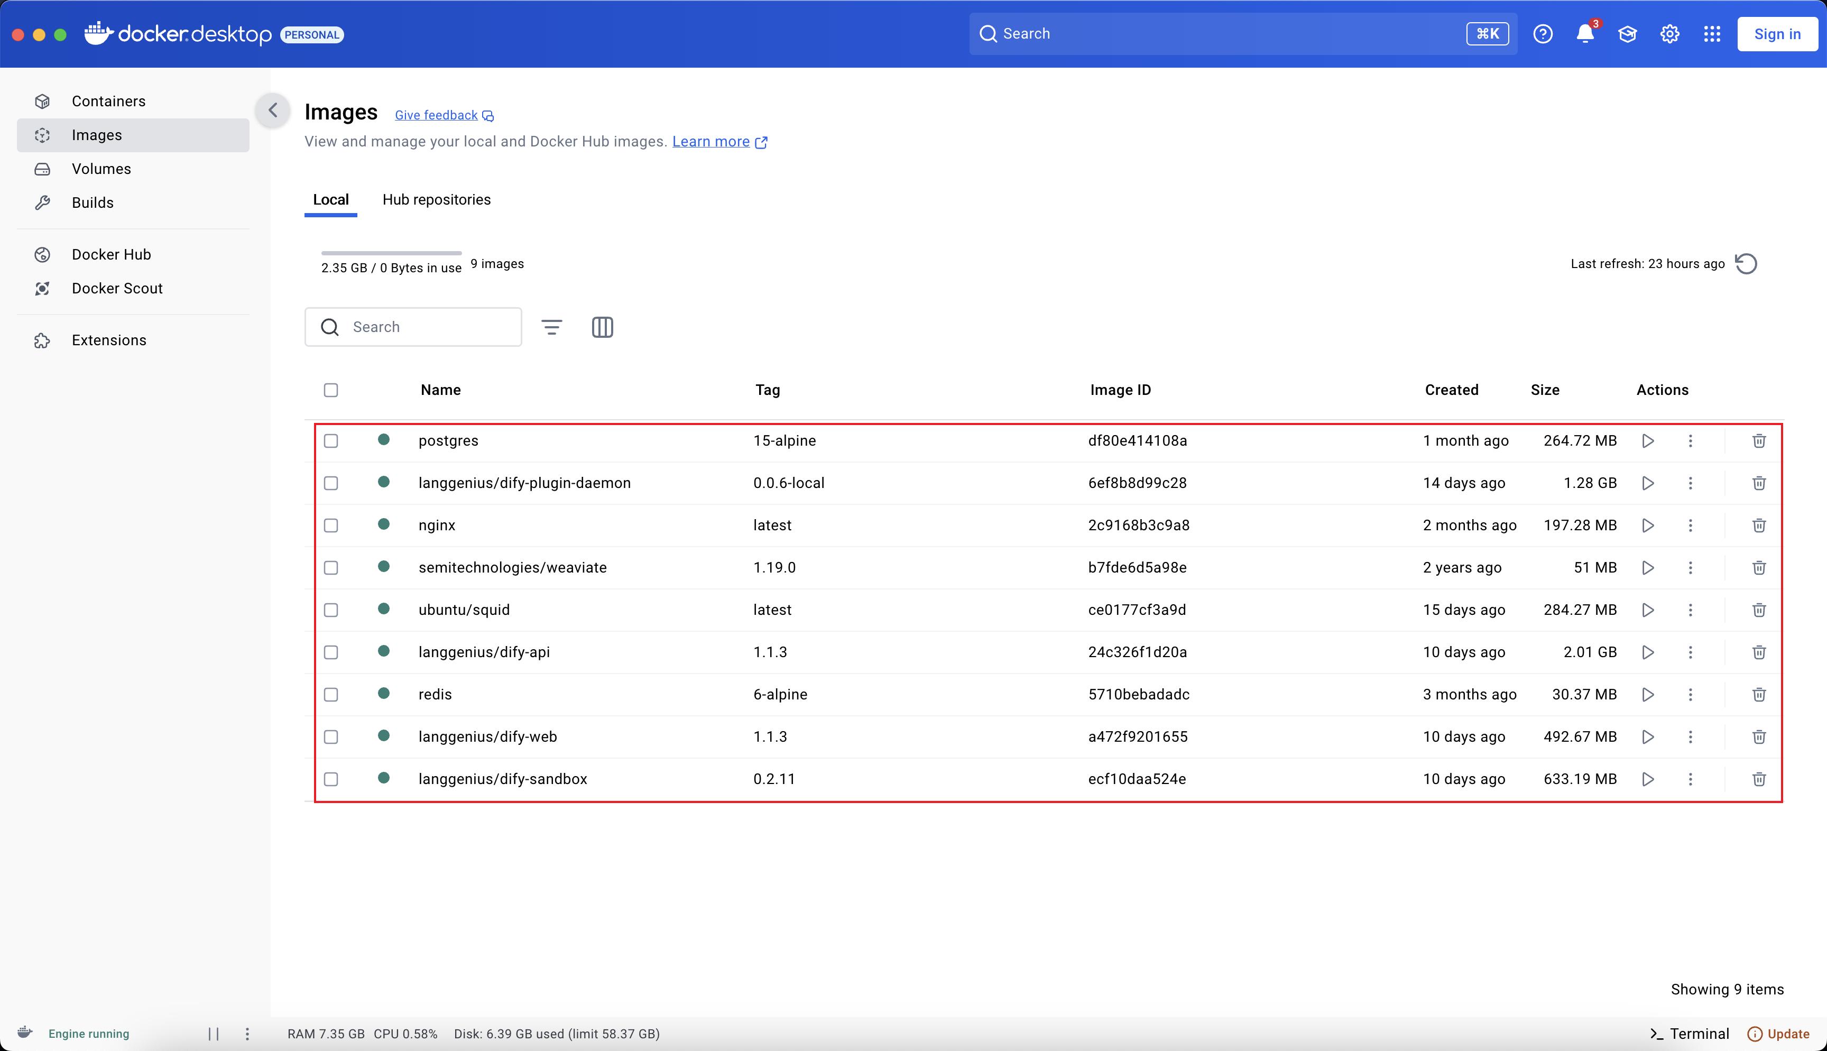Screen dimensions: 1827x1051
Task: Focus the images Search field
Action: click(x=413, y=327)
